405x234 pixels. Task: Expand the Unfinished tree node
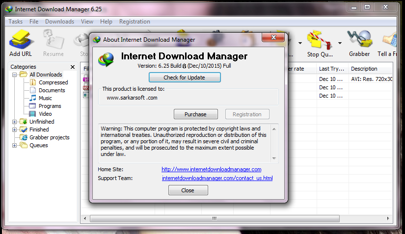14,122
